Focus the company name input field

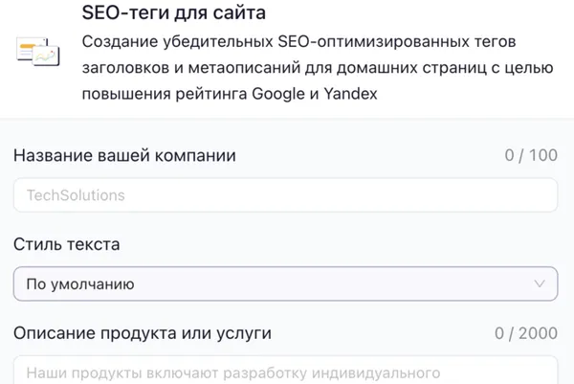tap(285, 195)
